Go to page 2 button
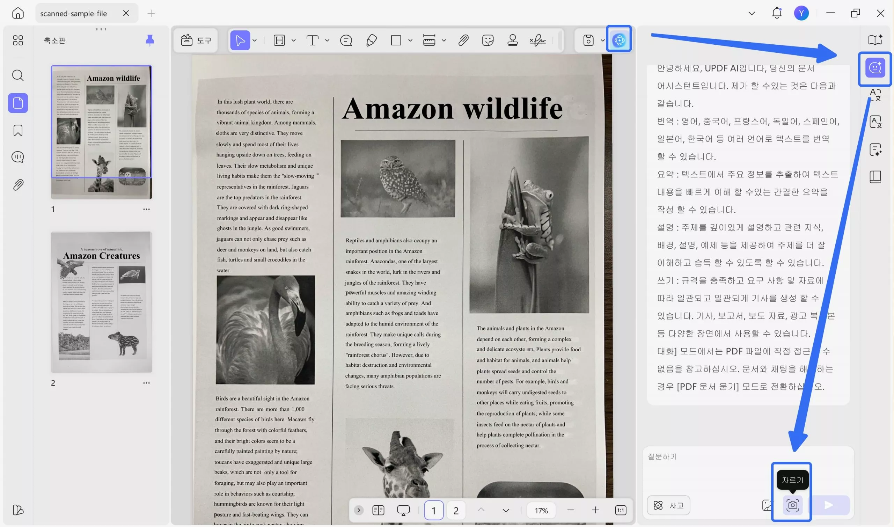The image size is (894, 527). (456, 510)
